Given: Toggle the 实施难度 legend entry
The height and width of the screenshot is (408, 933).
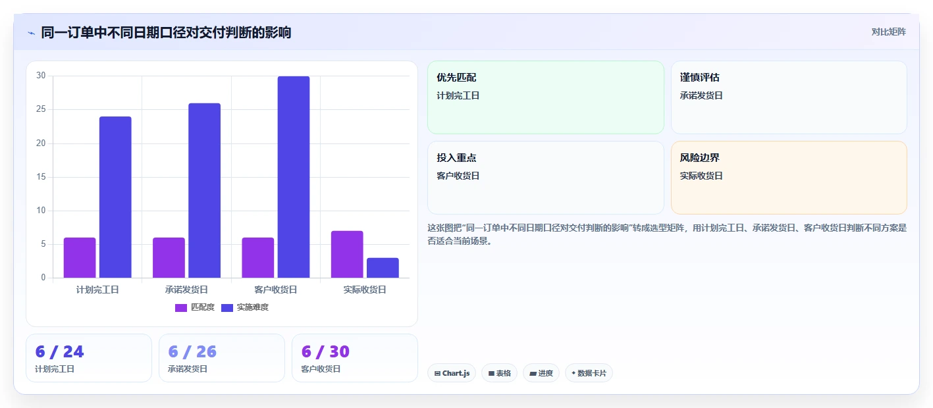Looking at the screenshot, I should click(245, 307).
